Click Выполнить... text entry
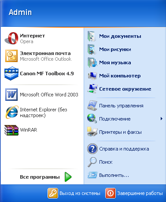166x202 pixels. (x=114, y=175)
